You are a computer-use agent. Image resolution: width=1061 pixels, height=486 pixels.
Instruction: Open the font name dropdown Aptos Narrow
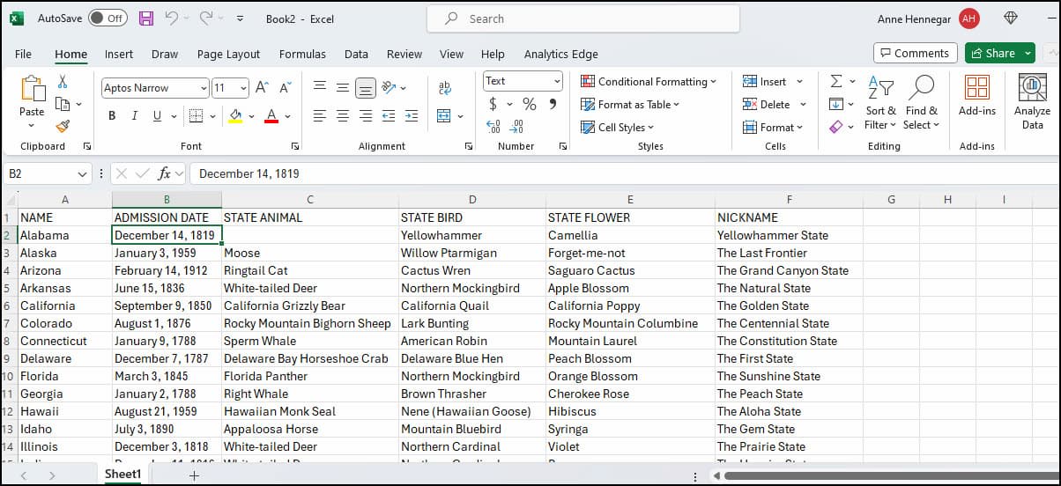pyautogui.click(x=204, y=87)
